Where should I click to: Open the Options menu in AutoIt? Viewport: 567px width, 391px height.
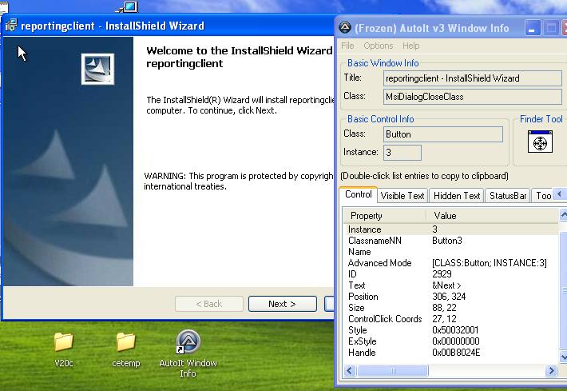pos(379,46)
